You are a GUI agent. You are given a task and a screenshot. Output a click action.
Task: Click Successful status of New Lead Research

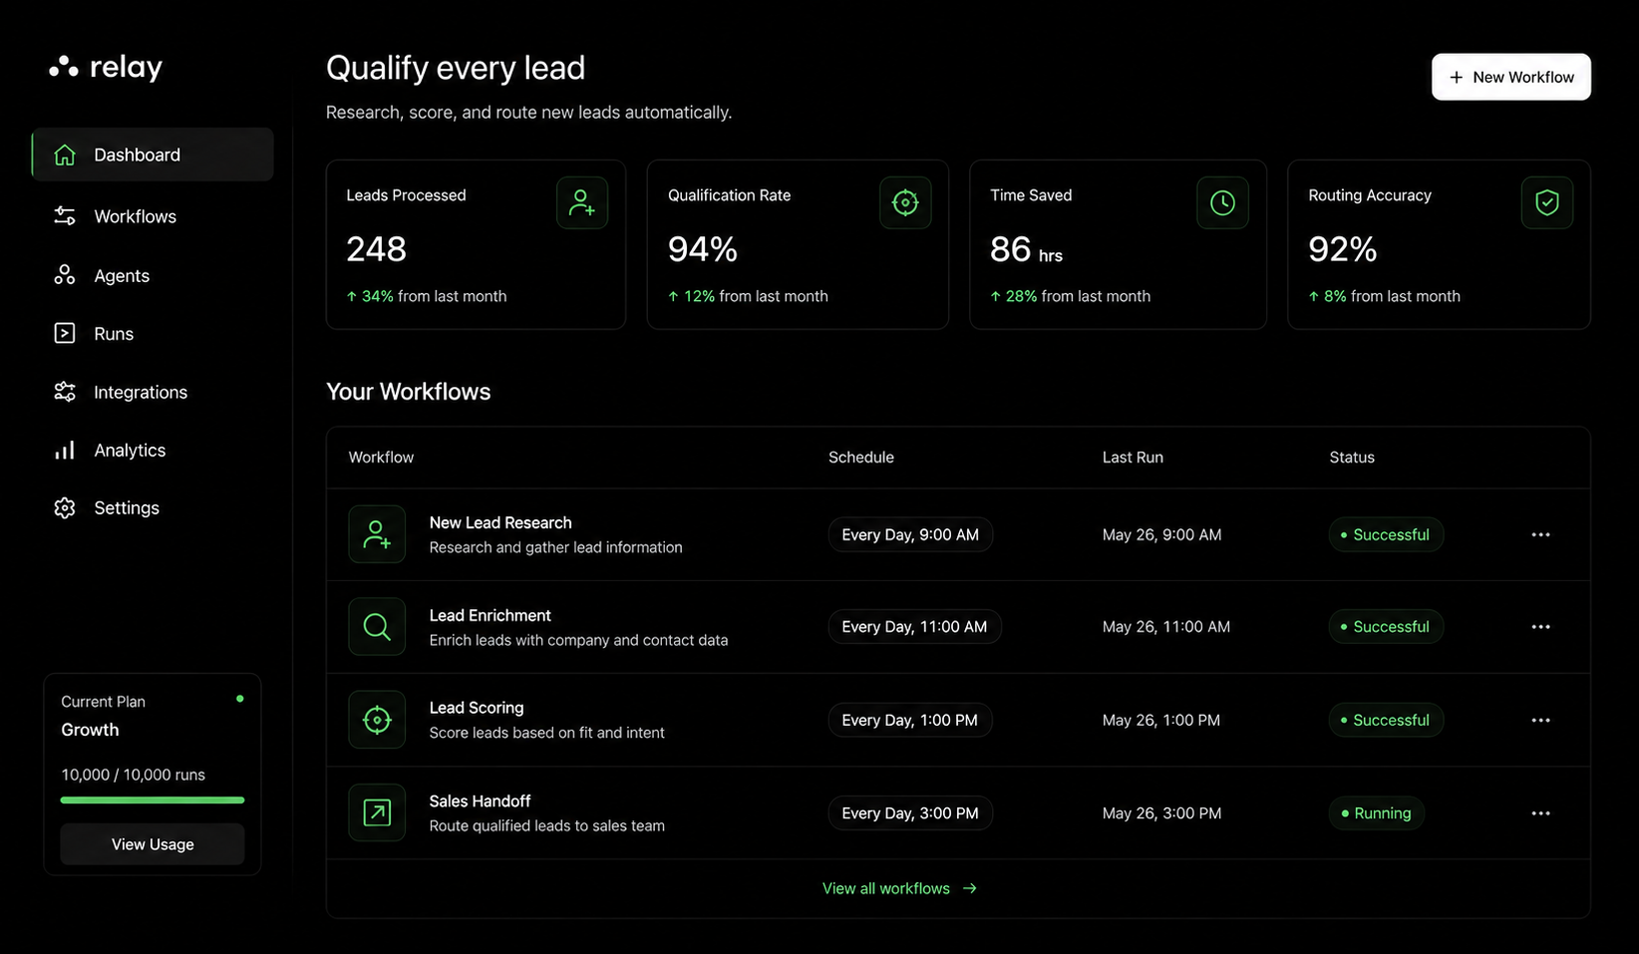coord(1386,534)
